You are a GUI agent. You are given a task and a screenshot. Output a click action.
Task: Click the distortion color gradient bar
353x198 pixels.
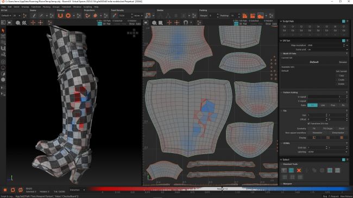click(x=219, y=189)
